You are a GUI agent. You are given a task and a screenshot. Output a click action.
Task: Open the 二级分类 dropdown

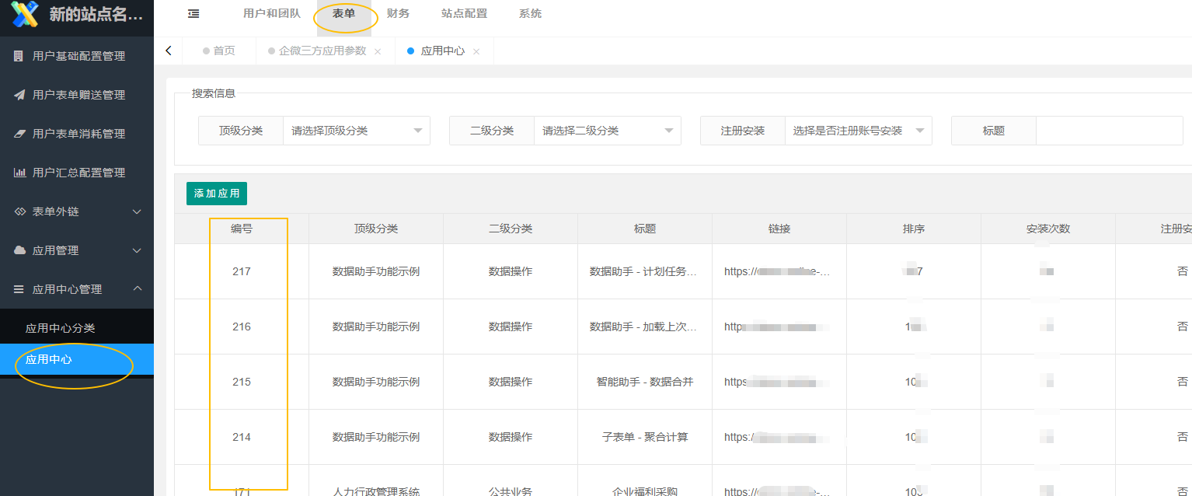pyautogui.click(x=607, y=131)
